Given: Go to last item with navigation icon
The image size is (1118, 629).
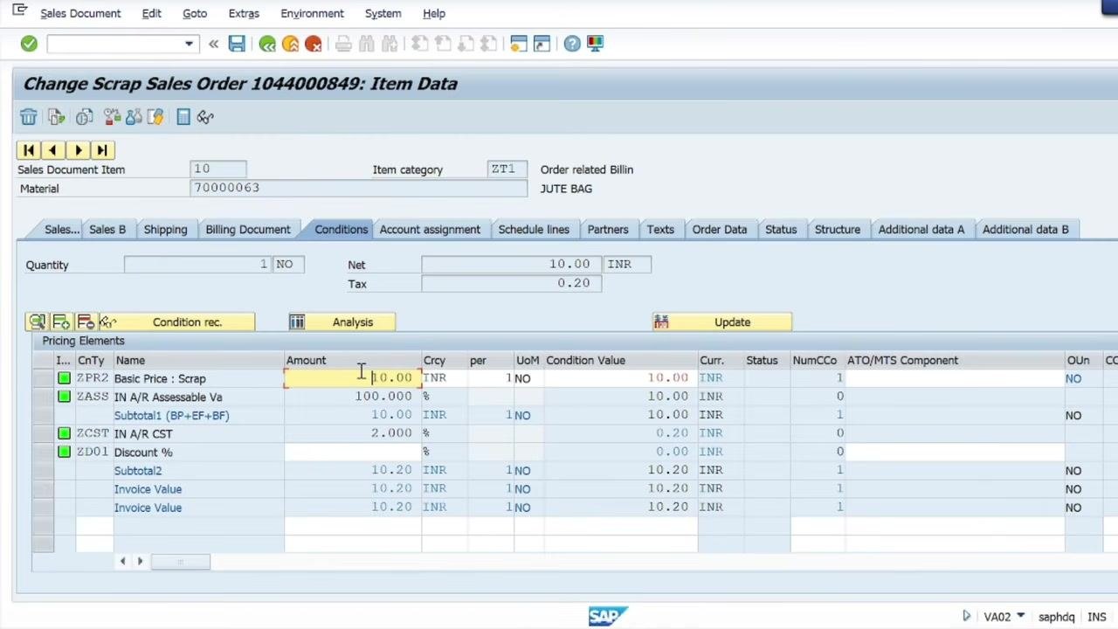Looking at the screenshot, I should click(102, 150).
